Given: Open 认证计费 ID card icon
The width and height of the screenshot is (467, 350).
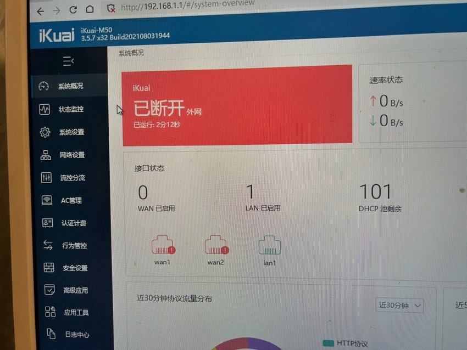Looking at the screenshot, I should (x=48, y=223).
